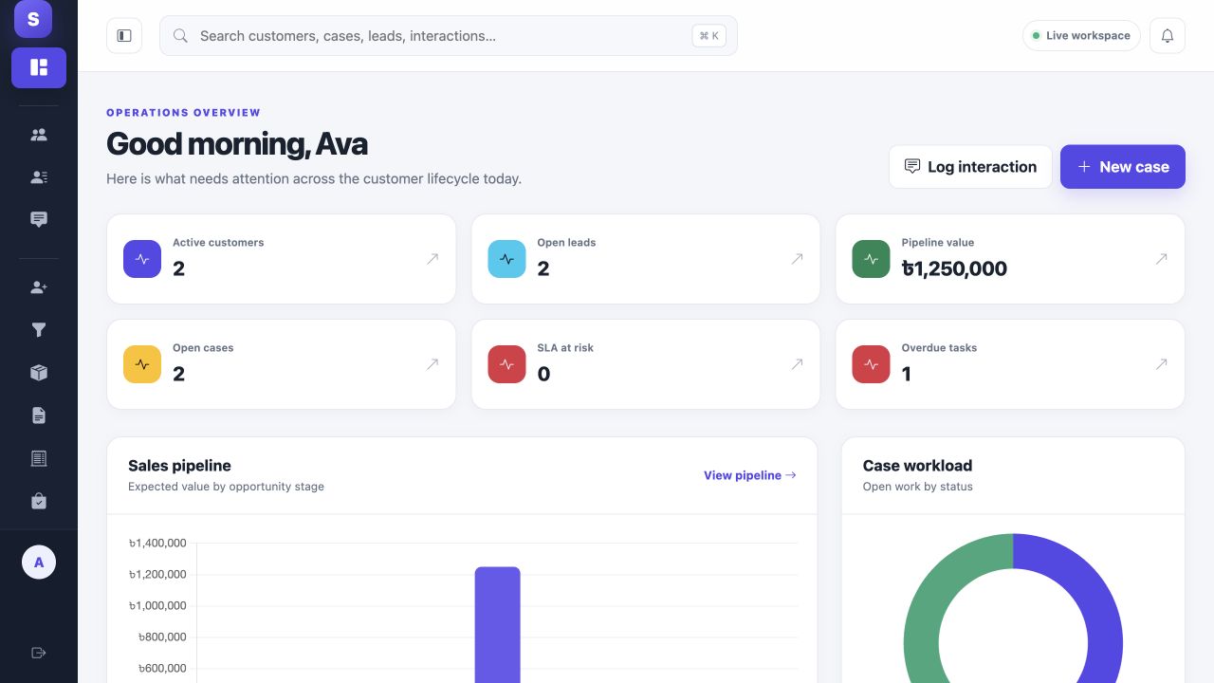
Task: Click the OPERATIONS OVERVIEW label
Action: (183, 112)
